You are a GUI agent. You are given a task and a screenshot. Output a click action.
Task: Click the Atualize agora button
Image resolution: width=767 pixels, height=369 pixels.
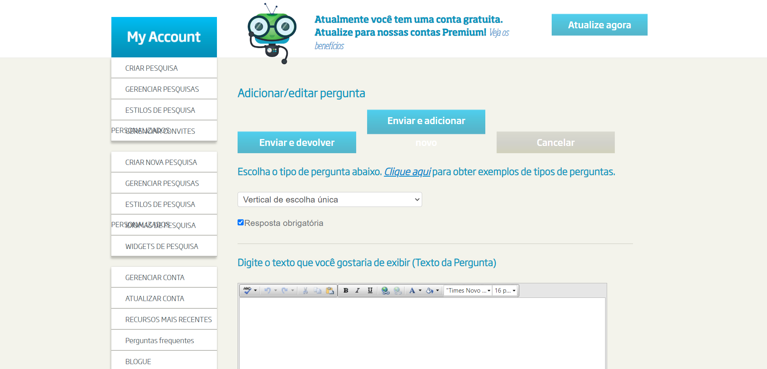click(599, 25)
